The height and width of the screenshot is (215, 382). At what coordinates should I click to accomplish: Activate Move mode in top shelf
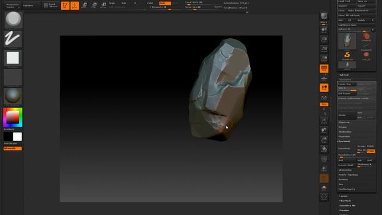(x=84, y=5)
